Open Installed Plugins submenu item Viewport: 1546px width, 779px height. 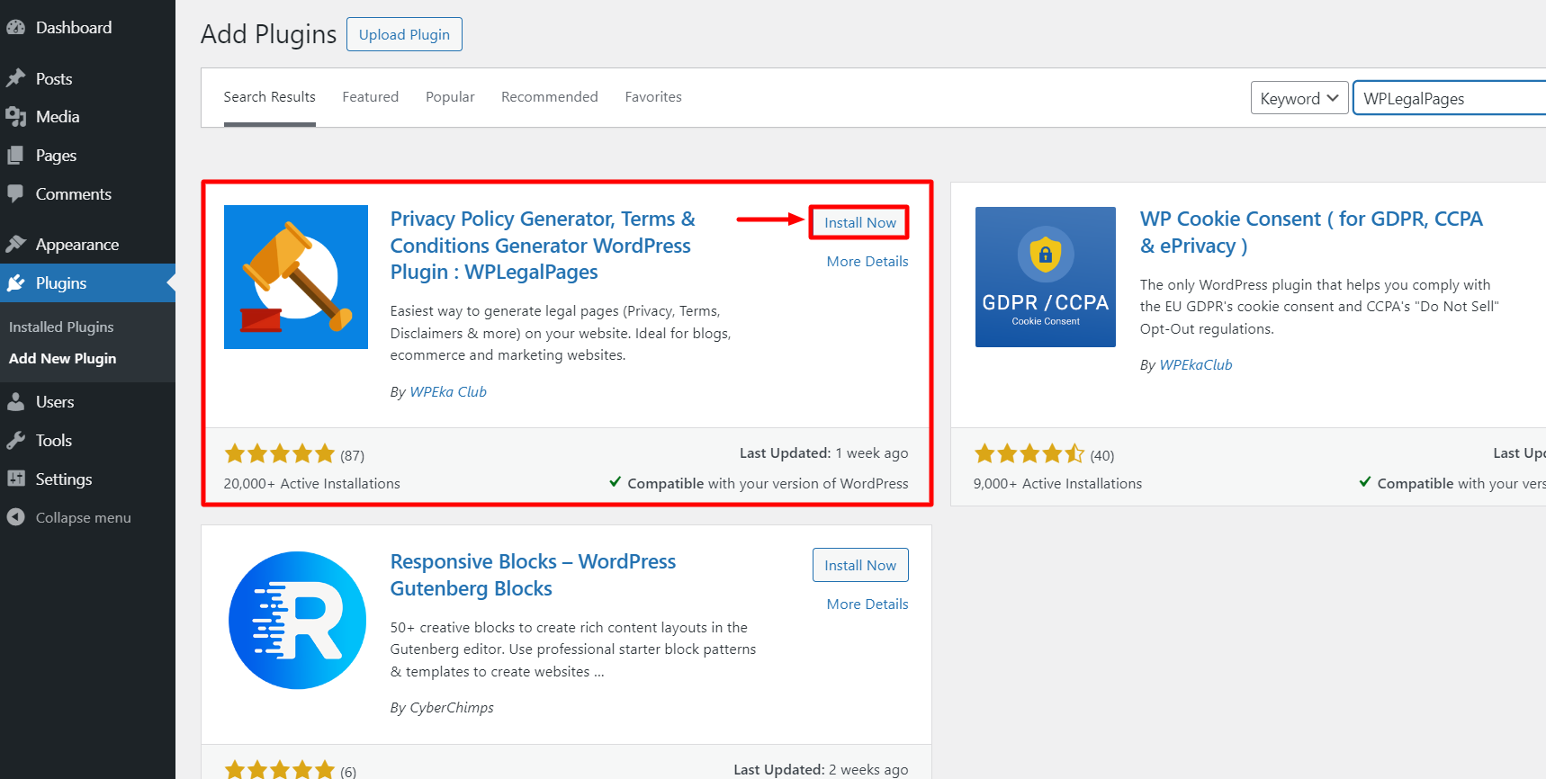coord(61,327)
